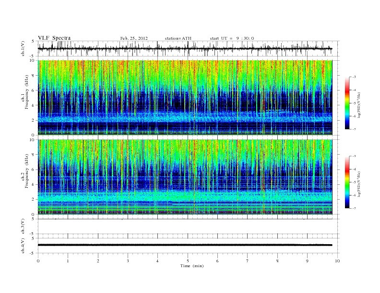Click the "ch.4(V)" axis label
The height and width of the screenshot is (293, 380).
23,246
